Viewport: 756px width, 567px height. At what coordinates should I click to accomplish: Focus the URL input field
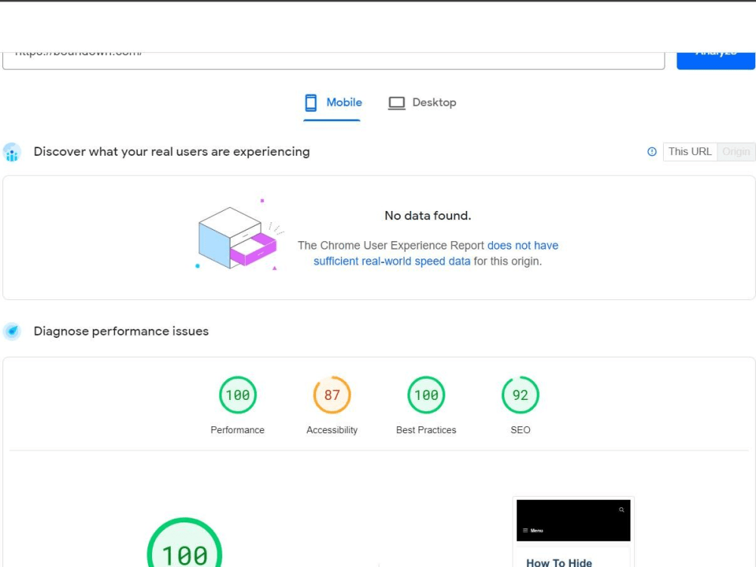pyautogui.click(x=333, y=60)
